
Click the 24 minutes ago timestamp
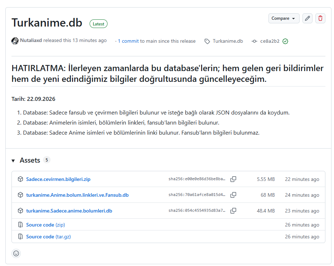click(302, 195)
